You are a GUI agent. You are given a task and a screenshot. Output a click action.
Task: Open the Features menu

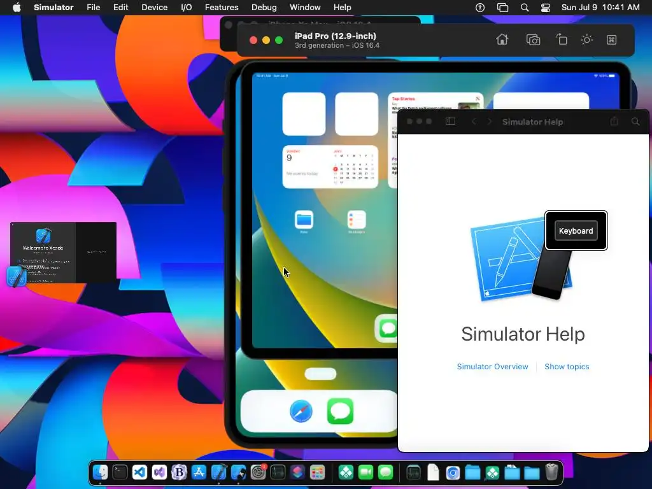222,8
